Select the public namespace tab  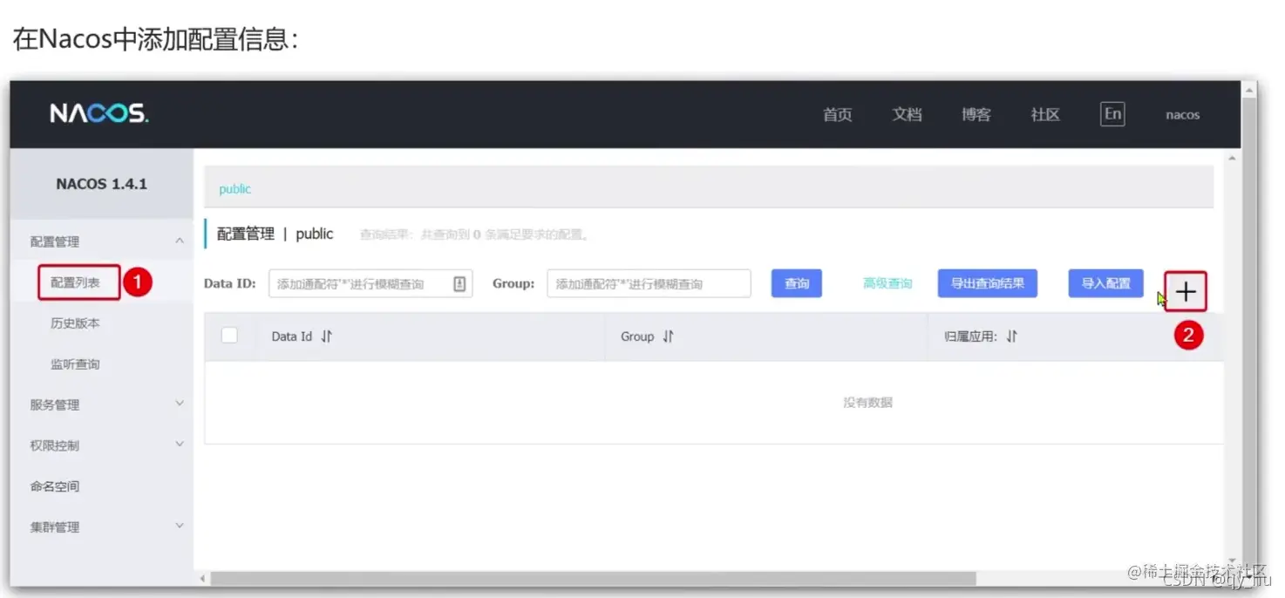[x=235, y=188]
